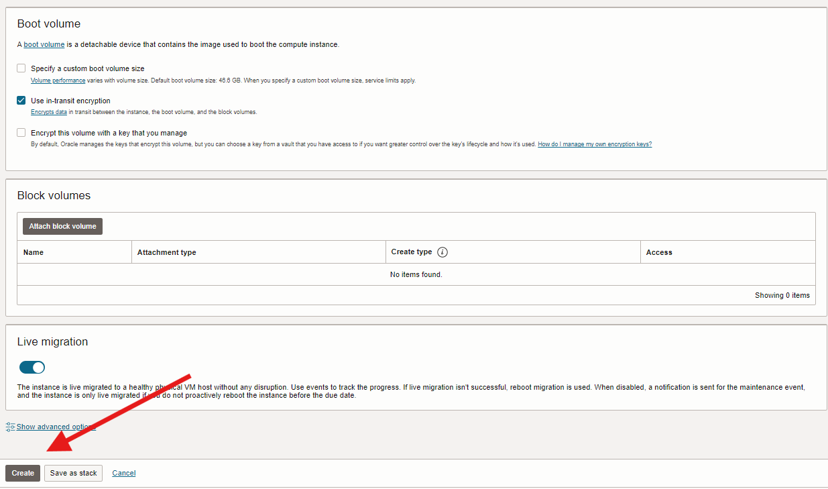Select the Access column header
Image resolution: width=828 pixels, height=489 pixels.
click(659, 252)
